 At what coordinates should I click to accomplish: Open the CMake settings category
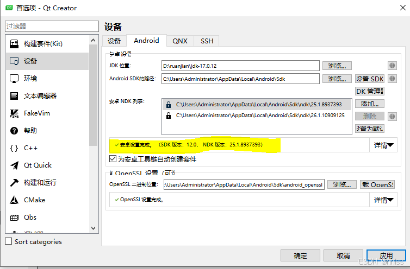pyautogui.click(x=47, y=200)
